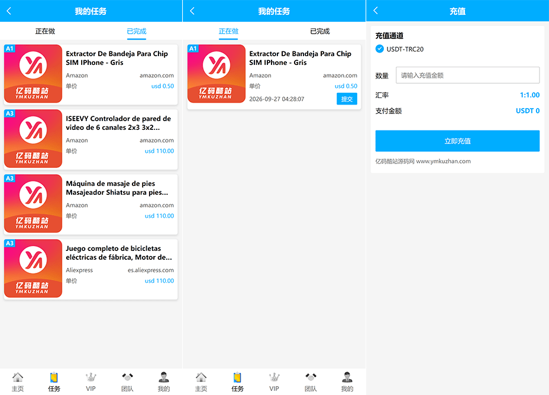Image resolution: width=549 pixels, height=395 pixels.
Task: Switch to 正在做 tab in middle screen
Action: tap(228, 31)
